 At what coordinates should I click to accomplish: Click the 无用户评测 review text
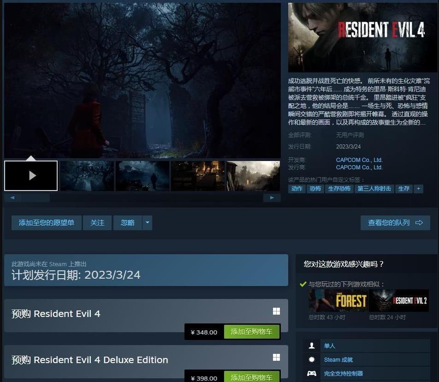click(350, 135)
